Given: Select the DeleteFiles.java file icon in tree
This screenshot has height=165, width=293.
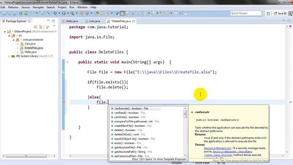Looking at the screenshot, I should (x=22, y=48).
